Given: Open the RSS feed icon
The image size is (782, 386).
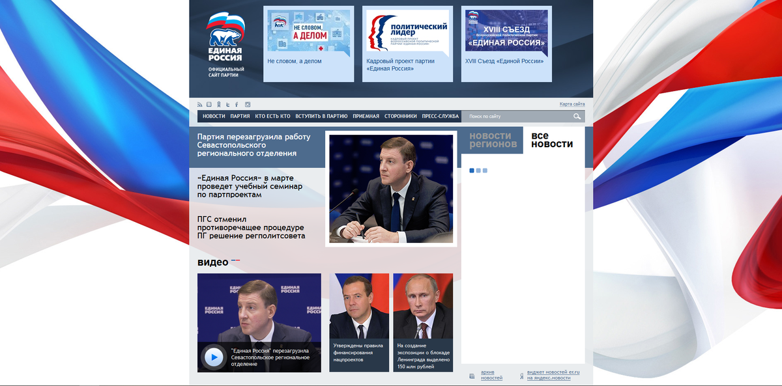Looking at the screenshot, I should click(x=200, y=104).
